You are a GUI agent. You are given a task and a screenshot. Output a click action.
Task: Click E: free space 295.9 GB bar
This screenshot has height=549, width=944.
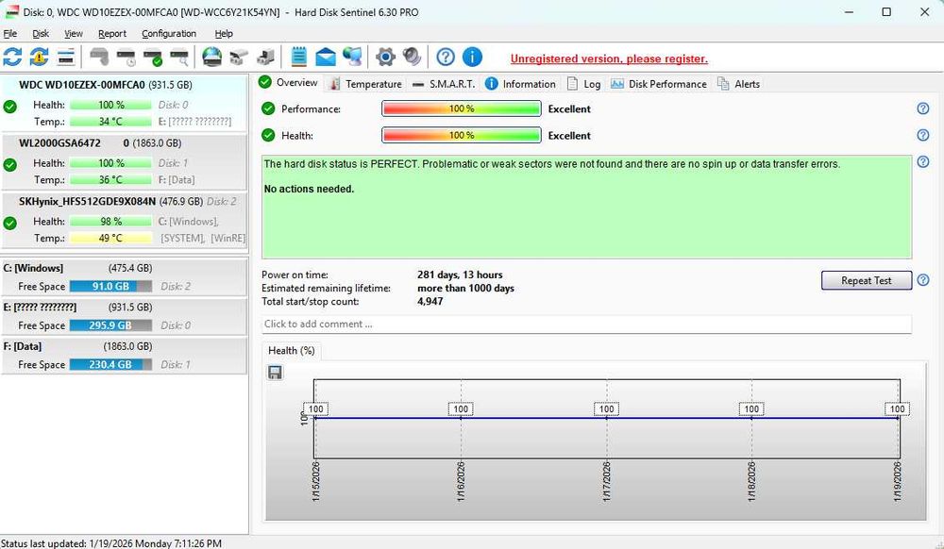[110, 325]
